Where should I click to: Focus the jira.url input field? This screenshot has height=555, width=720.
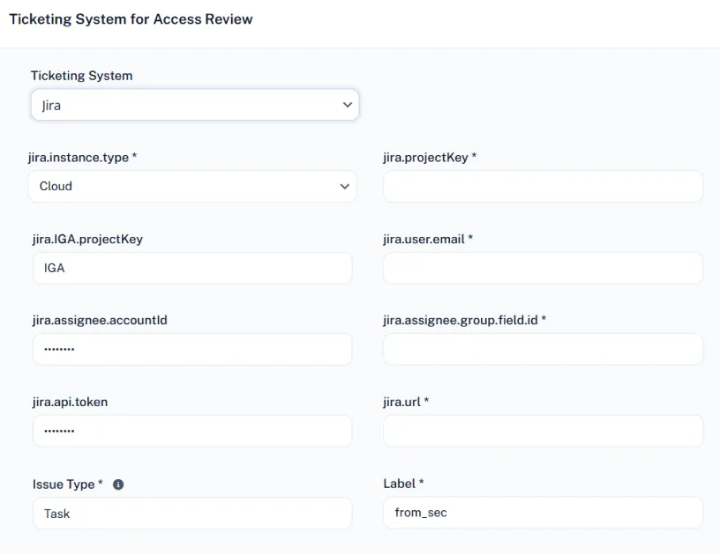pos(544,431)
